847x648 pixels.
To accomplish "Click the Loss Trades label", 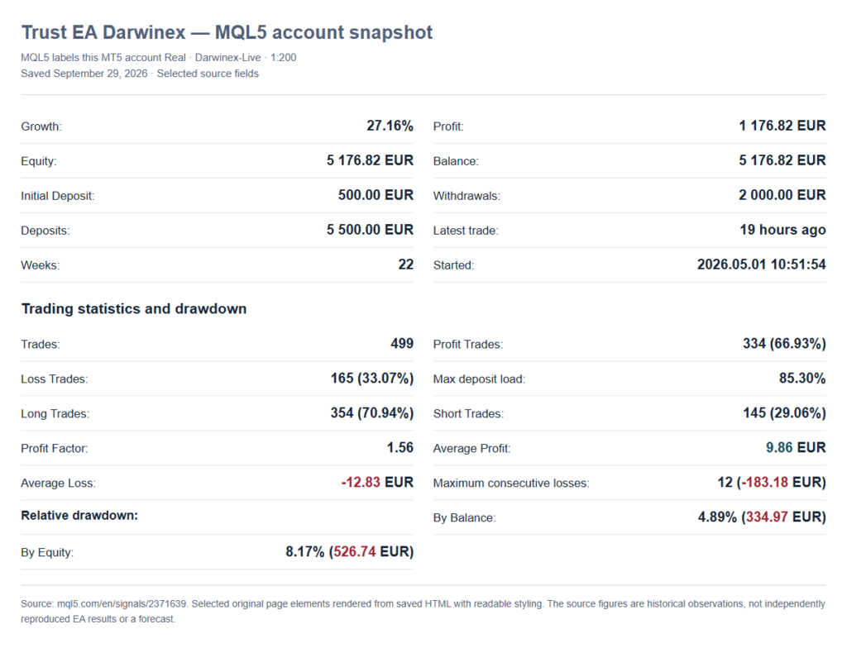I will click(x=55, y=379).
